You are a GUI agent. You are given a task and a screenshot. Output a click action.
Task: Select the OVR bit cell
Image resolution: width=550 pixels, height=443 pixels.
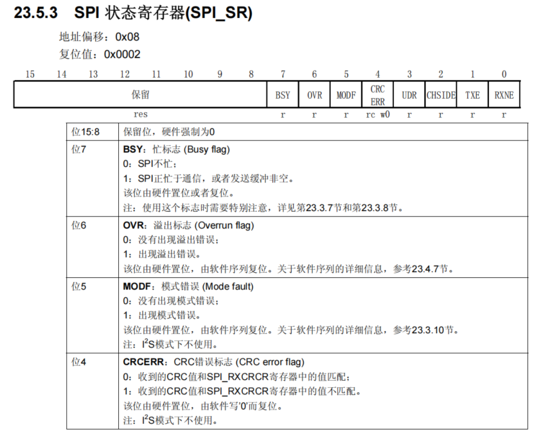[314, 94]
